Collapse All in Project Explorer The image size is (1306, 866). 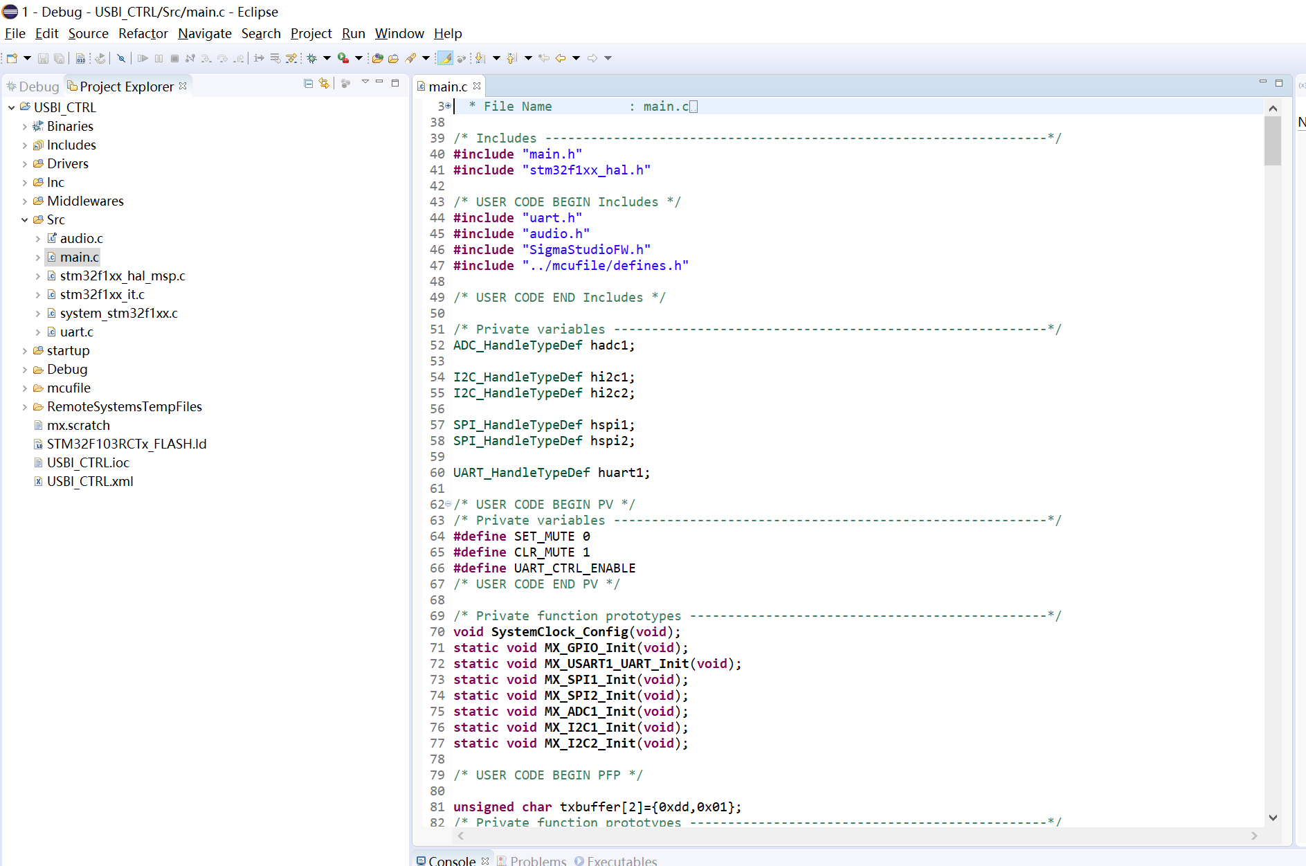(308, 83)
